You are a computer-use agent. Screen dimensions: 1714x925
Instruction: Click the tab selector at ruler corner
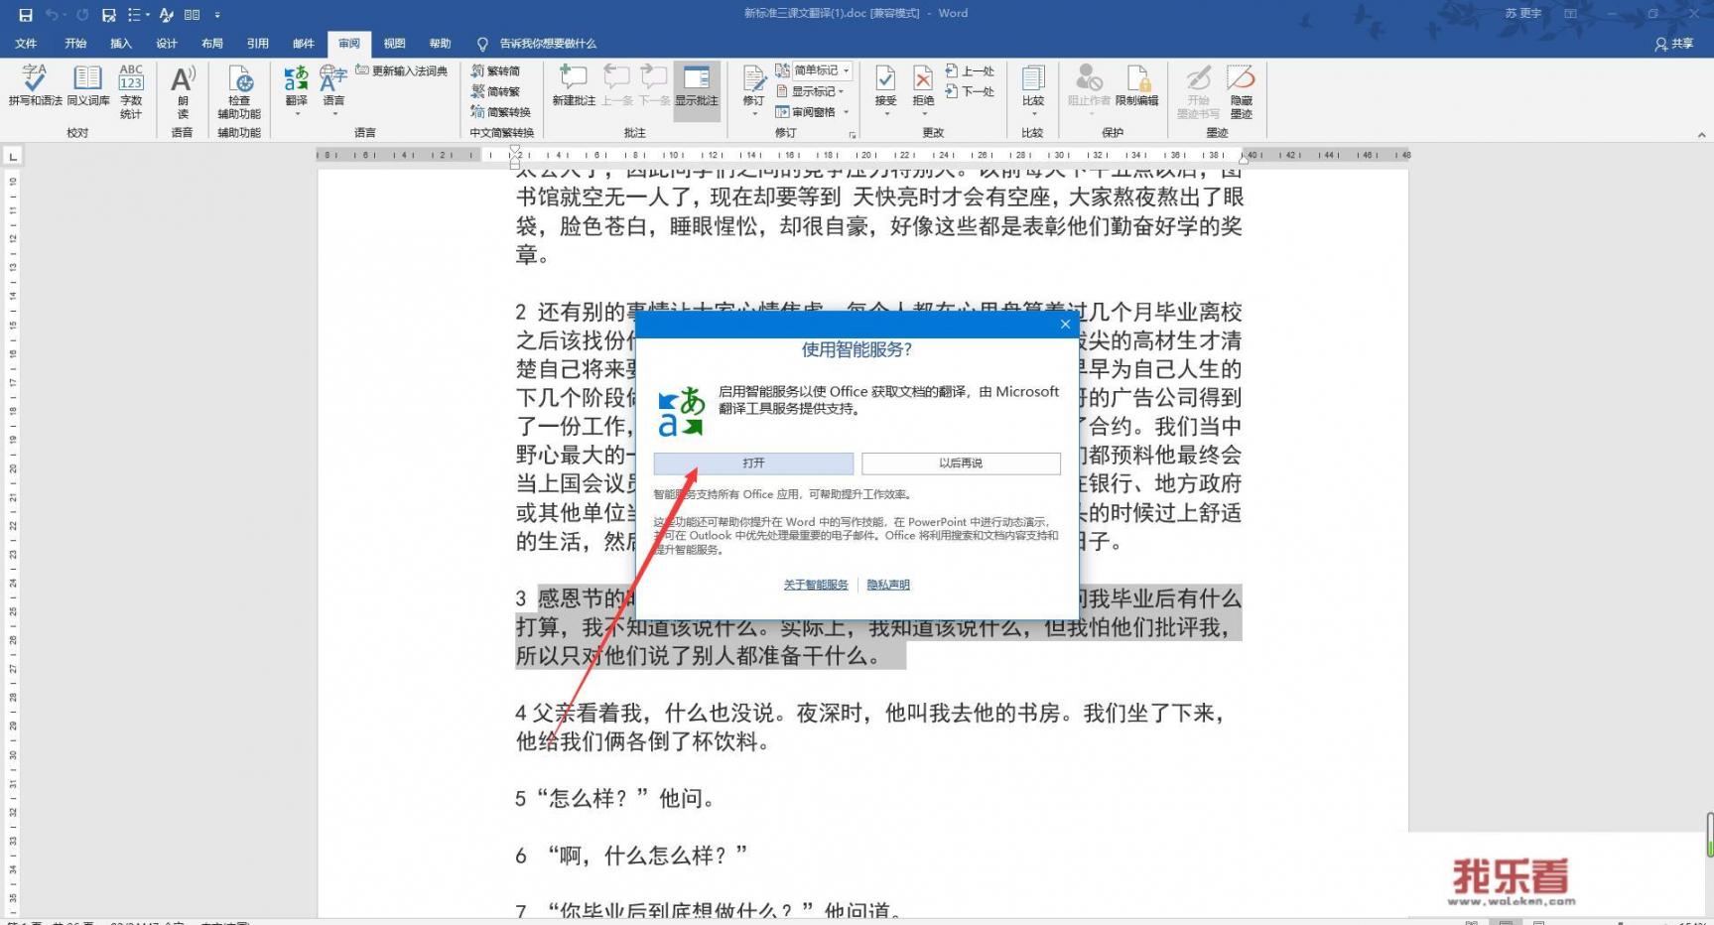click(12, 156)
